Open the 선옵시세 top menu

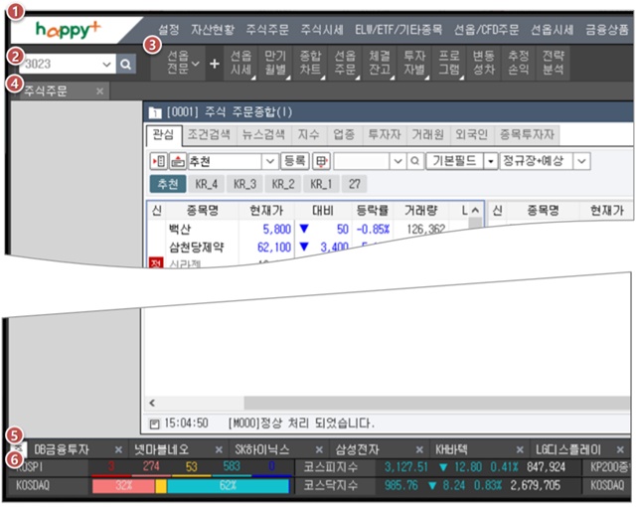[x=553, y=29]
